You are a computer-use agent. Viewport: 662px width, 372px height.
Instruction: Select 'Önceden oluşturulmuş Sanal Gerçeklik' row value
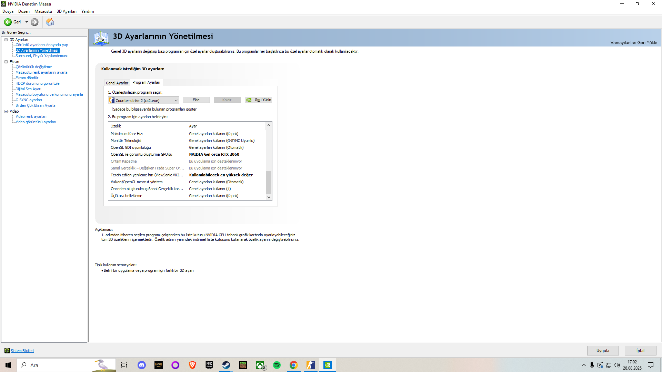pos(210,189)
